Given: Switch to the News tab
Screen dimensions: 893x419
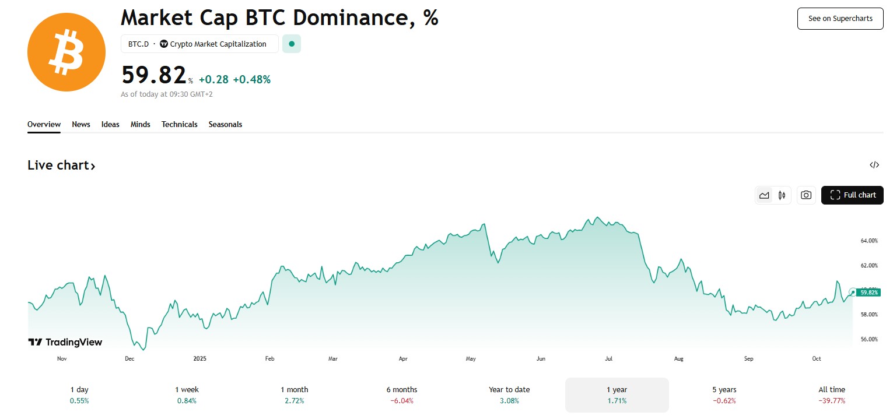Looking at the screenshot, I should pos(81,124).
